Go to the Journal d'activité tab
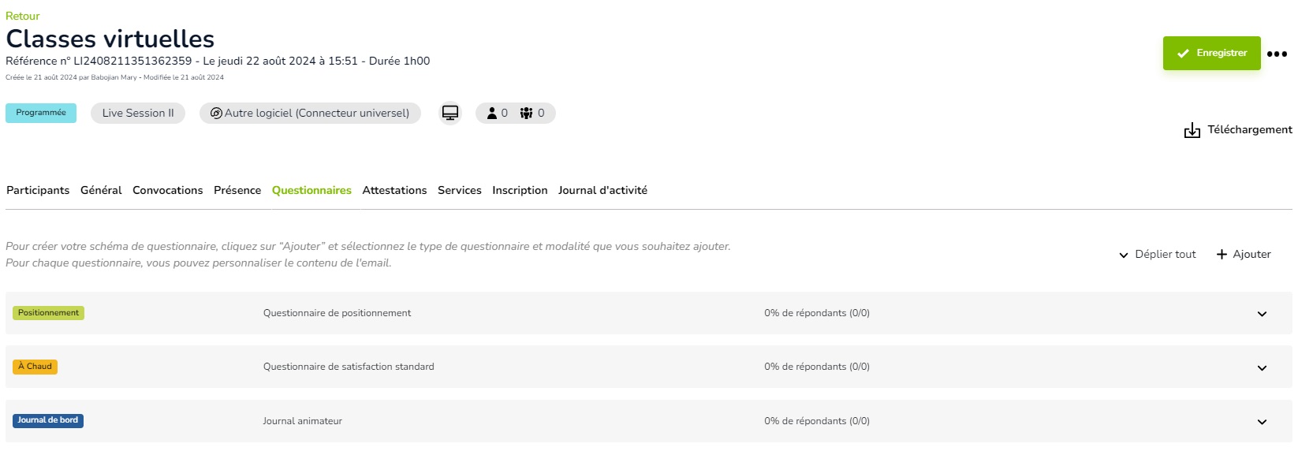This screenshot has width=1313, height=466. point(602,190)
